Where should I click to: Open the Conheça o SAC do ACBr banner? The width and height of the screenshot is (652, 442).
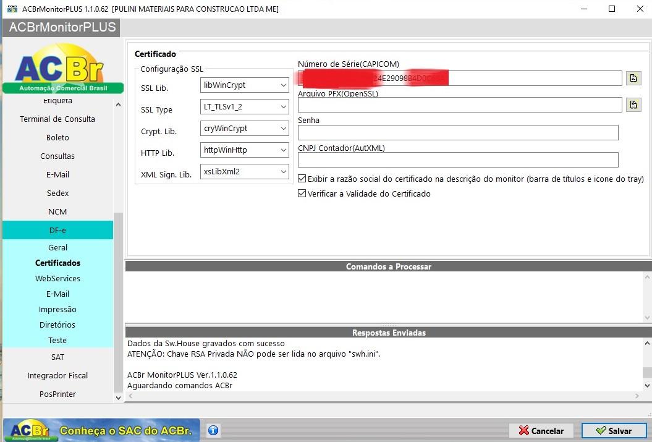pyautogui.click(x=102, y=430)
